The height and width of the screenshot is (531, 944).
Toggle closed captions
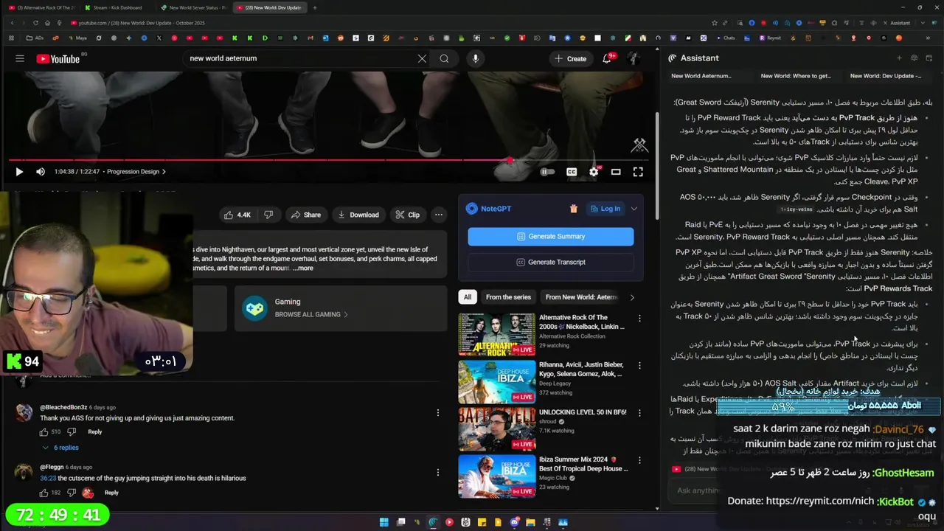572,172
